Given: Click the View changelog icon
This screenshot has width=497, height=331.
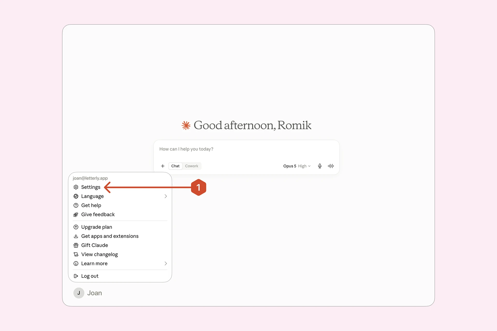Looking at the screenshot, I should coord(76,254).
